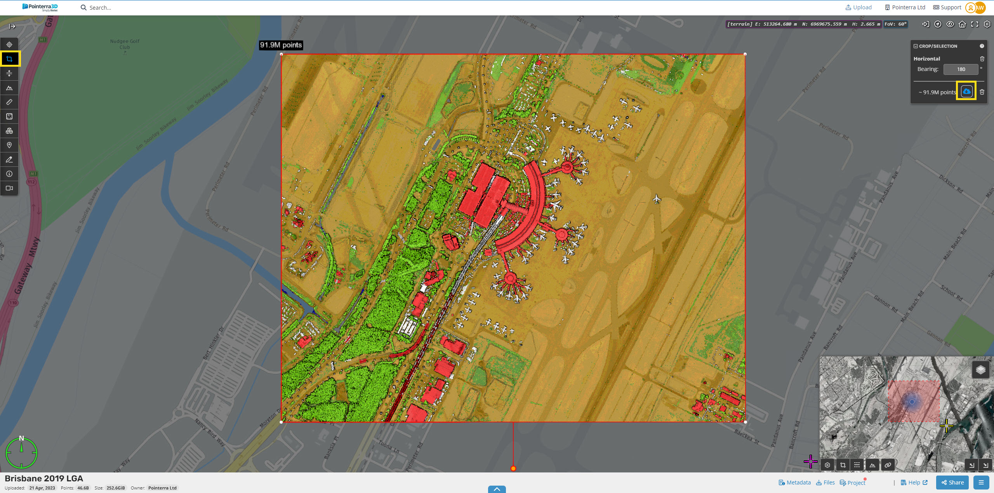The width and height of the screenshot is (994, 493).
Task: Click the home view icon
Action: click(962, 24)
